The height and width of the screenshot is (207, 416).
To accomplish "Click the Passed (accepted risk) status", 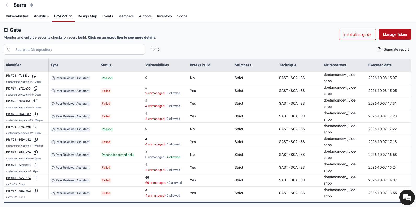I will point(118,155).
